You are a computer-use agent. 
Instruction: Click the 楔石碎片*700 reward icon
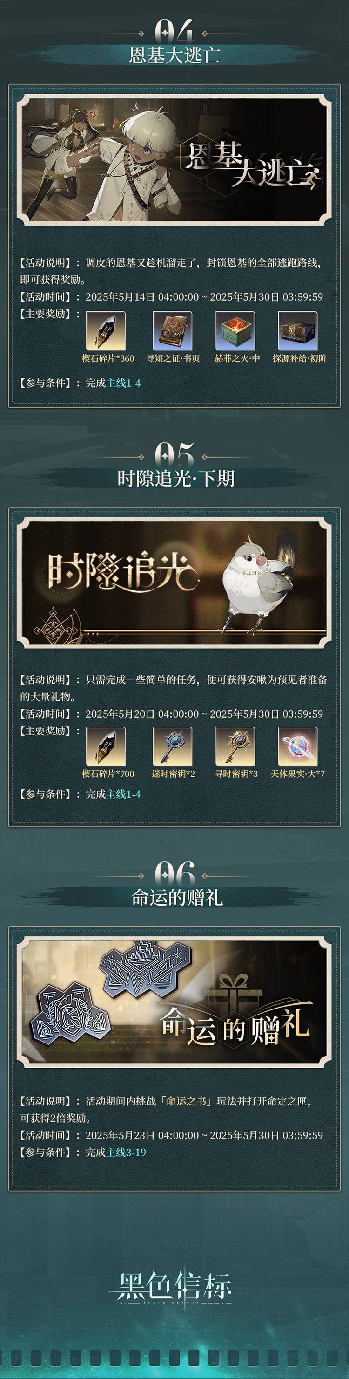106,746
